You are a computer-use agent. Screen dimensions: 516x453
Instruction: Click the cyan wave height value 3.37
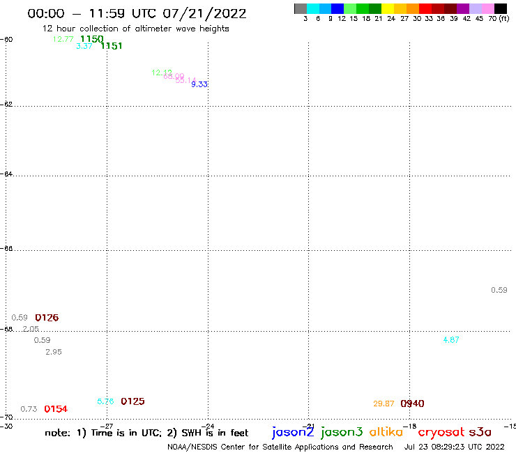[x=84, y=46]
